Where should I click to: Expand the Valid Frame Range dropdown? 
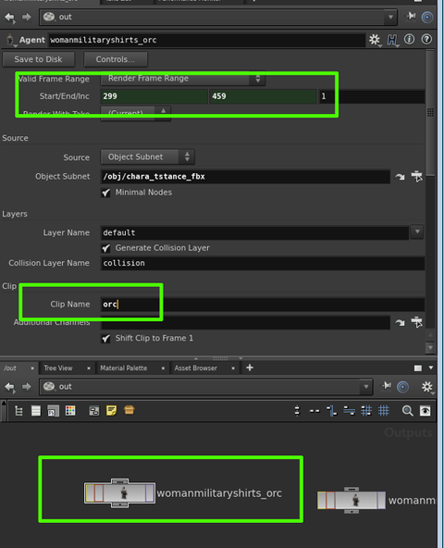click(183, 79)
